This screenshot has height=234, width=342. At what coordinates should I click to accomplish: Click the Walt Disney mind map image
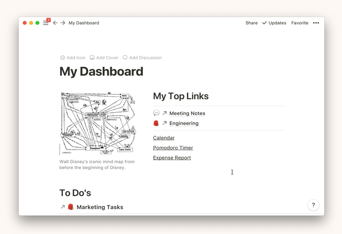pos(98,123)
